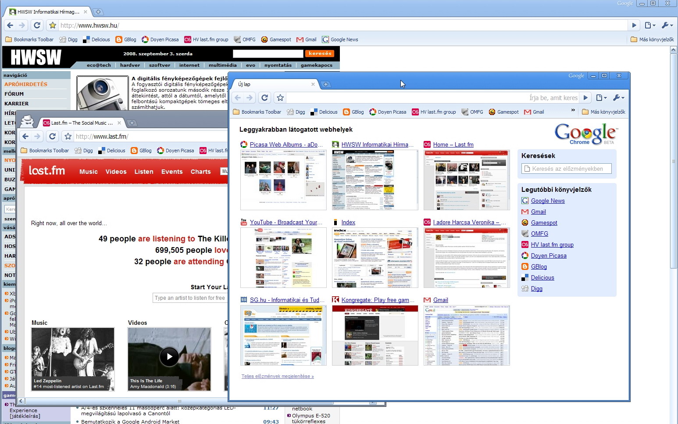Open new tab in HWSW window
Image resolution: width=678 pixels, height=424 pixels.
pos(98,12)
